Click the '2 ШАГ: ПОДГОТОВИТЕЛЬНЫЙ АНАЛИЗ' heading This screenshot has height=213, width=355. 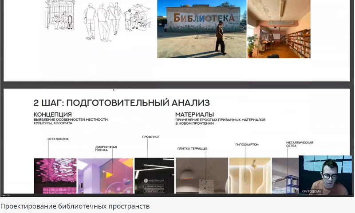click(121, 103)
